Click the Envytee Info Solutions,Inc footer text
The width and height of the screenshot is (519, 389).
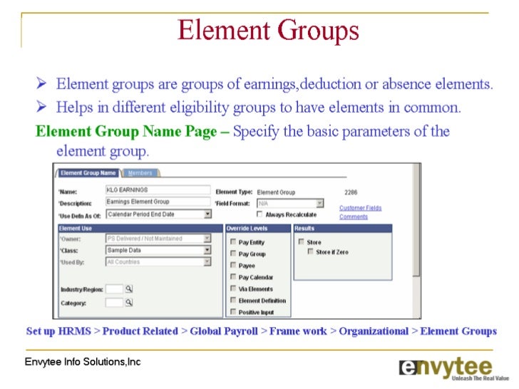pos(83,362)
